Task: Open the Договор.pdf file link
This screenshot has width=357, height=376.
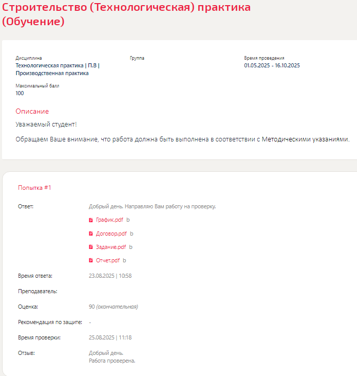Action: coord(111,234)
